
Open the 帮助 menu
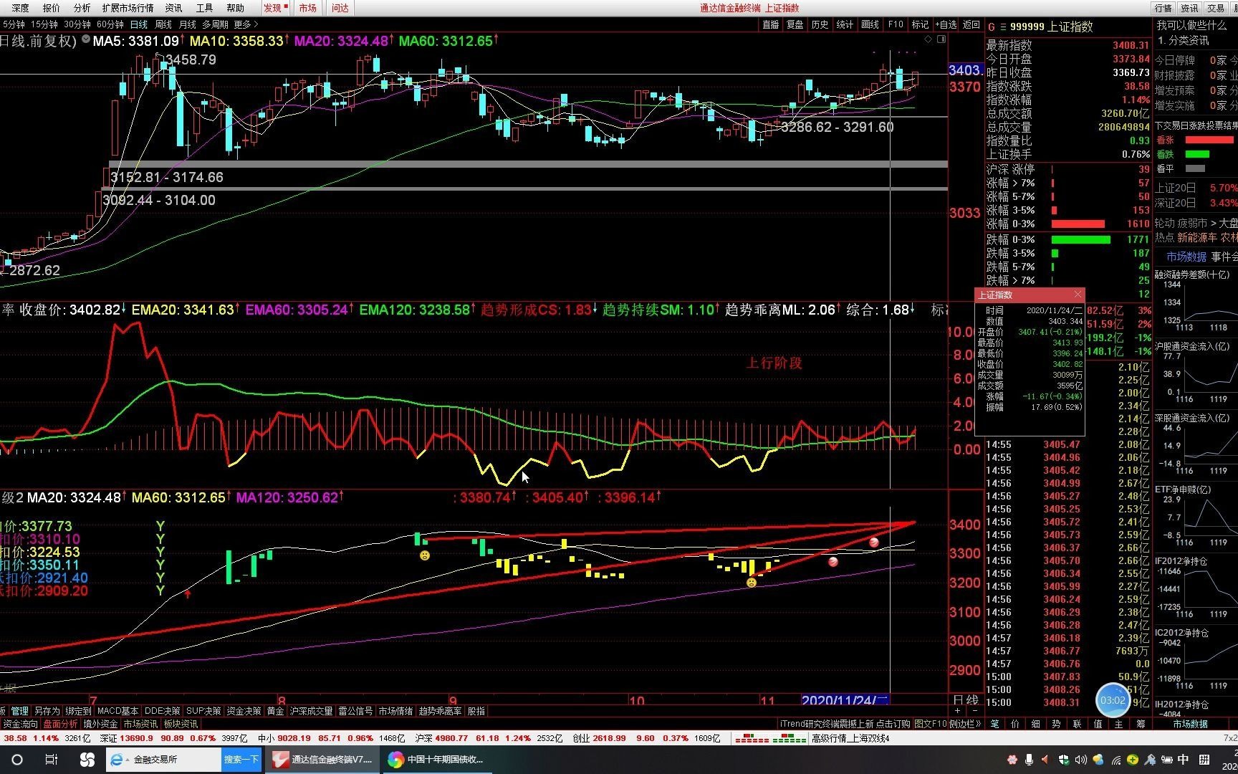(235, 8)
